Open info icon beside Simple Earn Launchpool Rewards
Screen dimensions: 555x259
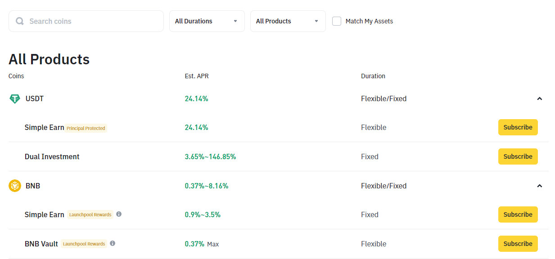tap(119, 214)
